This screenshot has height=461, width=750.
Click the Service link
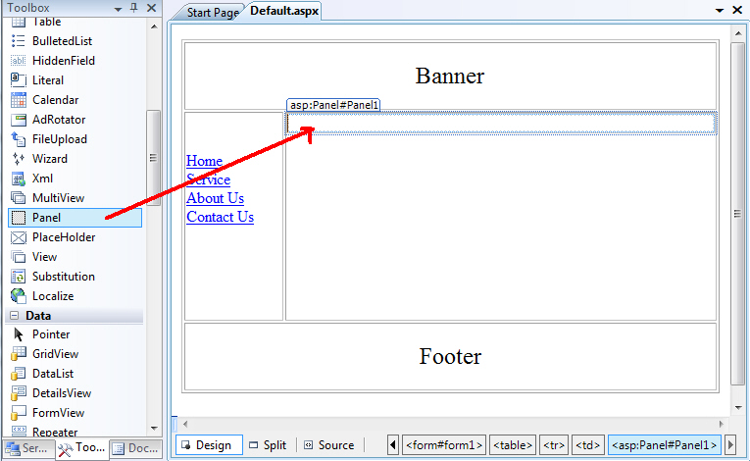[x=208, y=179]
